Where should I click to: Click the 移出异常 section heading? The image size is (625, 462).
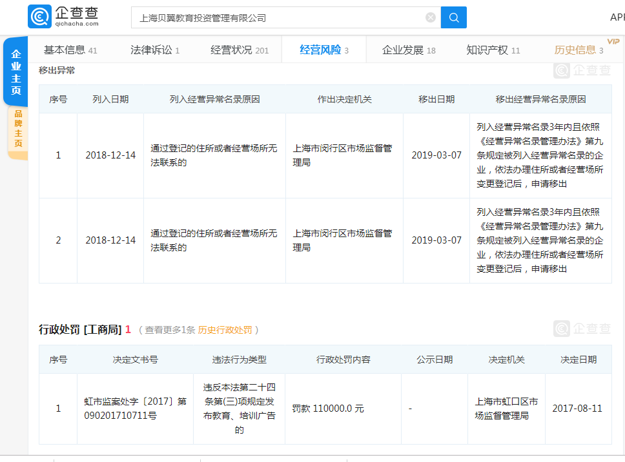point(57,70)
